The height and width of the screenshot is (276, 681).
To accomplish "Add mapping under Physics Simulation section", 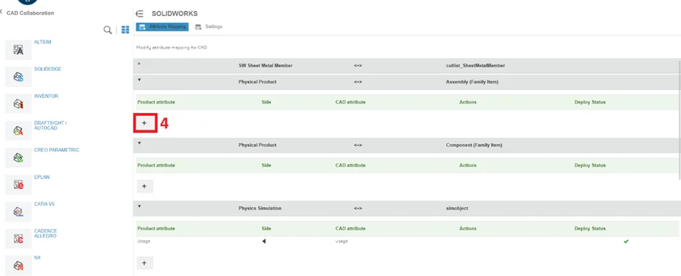I will [x=145, y=263].
